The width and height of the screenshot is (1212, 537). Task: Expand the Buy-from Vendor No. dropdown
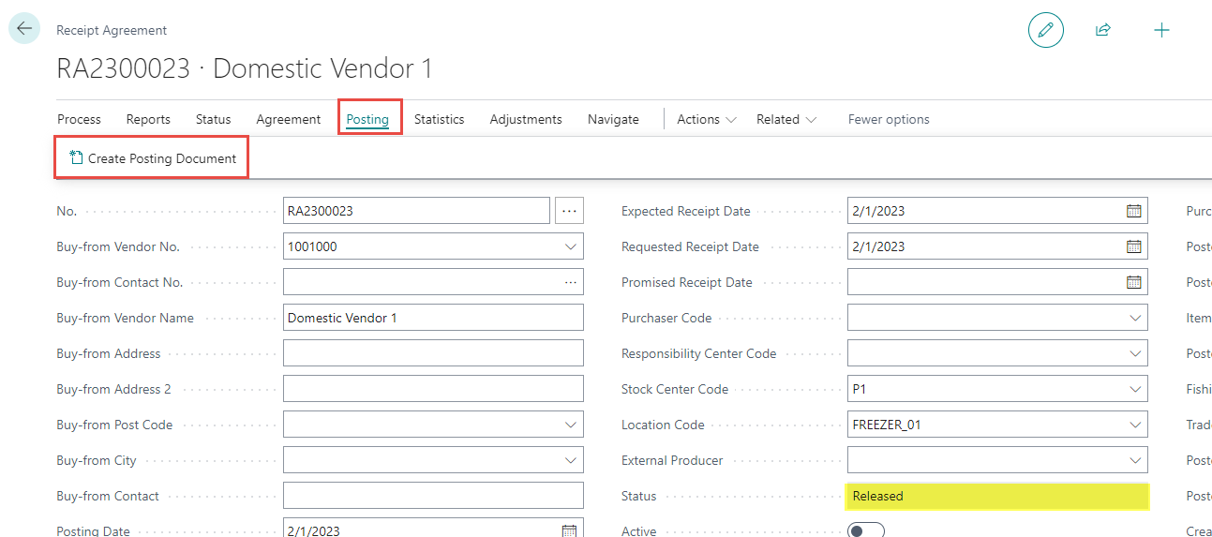click(x=571, y=246)
